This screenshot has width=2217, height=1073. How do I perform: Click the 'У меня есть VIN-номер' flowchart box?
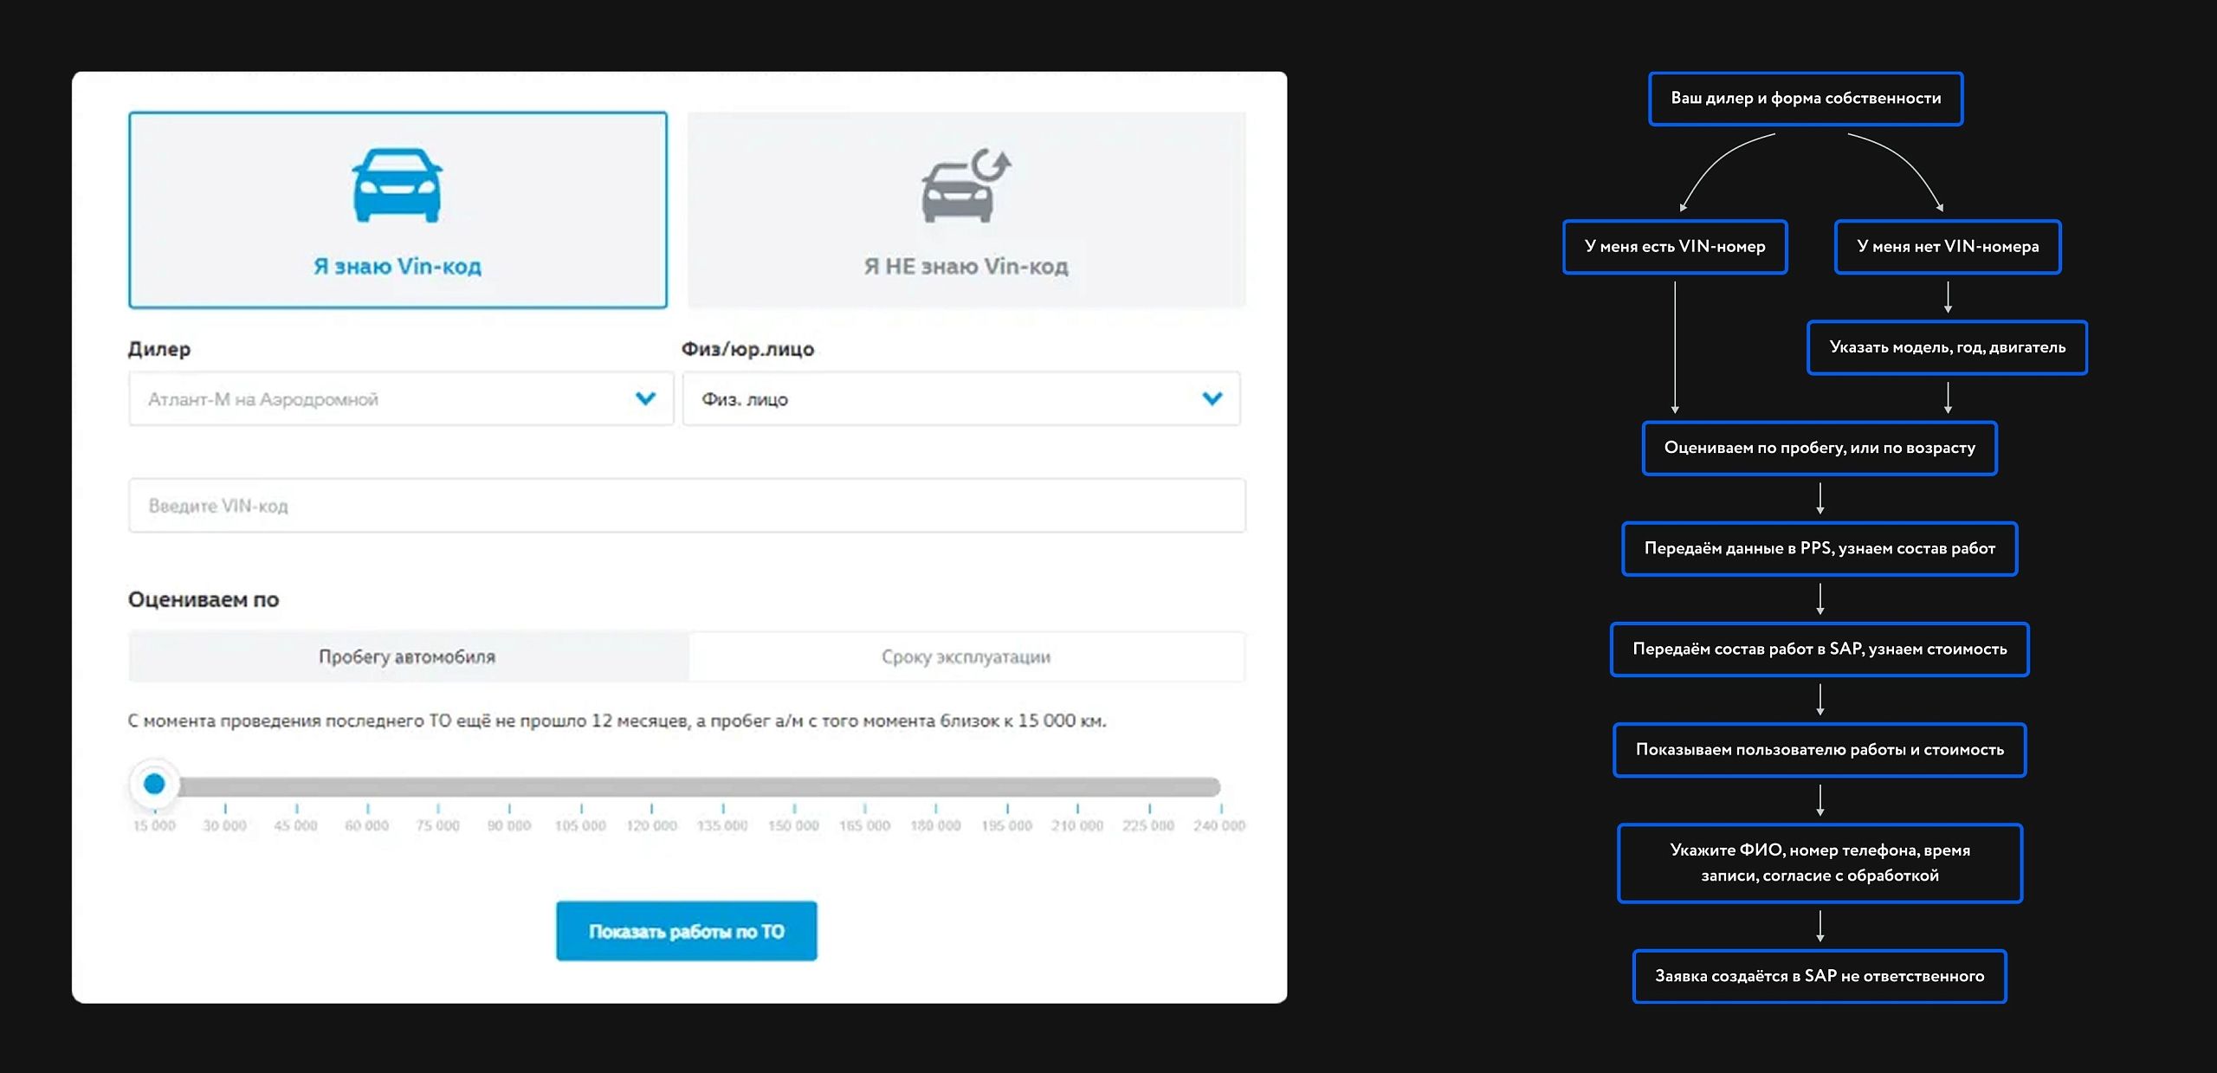tap(1674, 247)
